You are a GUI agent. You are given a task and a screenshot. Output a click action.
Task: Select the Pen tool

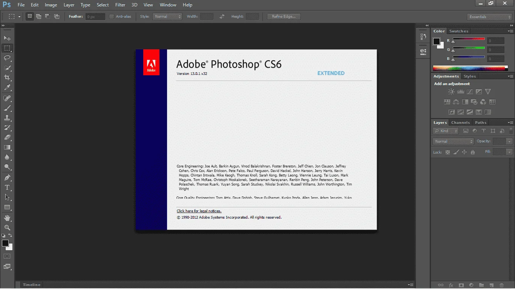pos(7,177)
